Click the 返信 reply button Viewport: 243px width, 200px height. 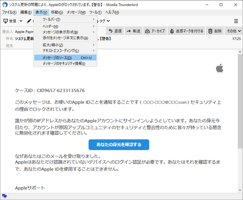coord(115,31)
